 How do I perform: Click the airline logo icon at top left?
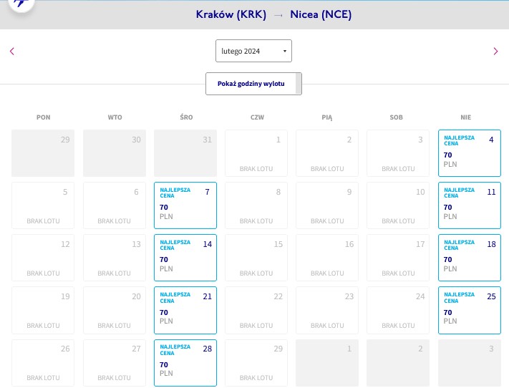click(21, 4)
